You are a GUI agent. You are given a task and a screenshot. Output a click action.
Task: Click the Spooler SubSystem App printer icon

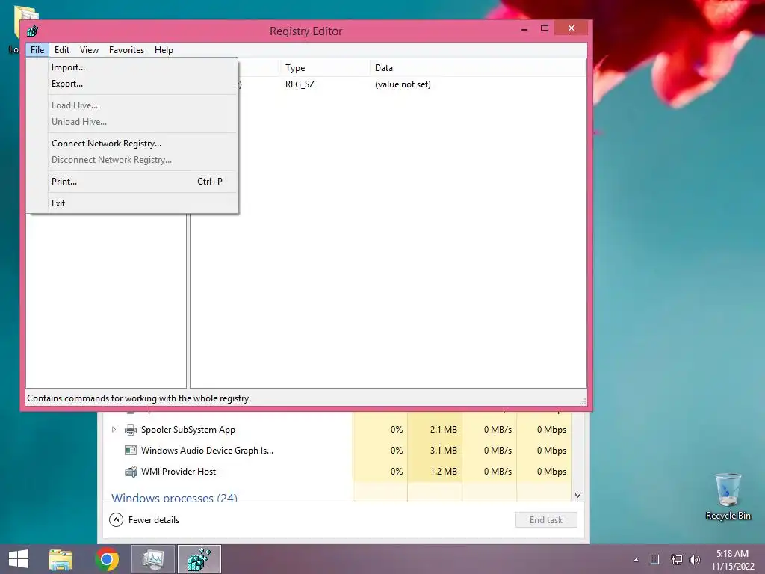(130, 430)
